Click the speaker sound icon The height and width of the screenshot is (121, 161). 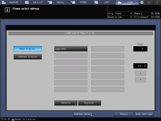(149, 2)
